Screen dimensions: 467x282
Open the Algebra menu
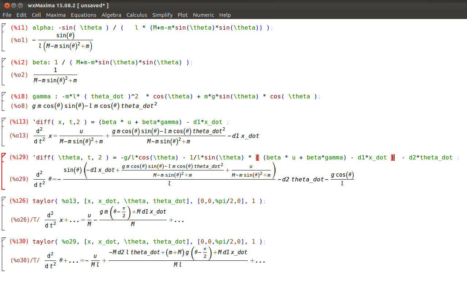click(111, 15)
